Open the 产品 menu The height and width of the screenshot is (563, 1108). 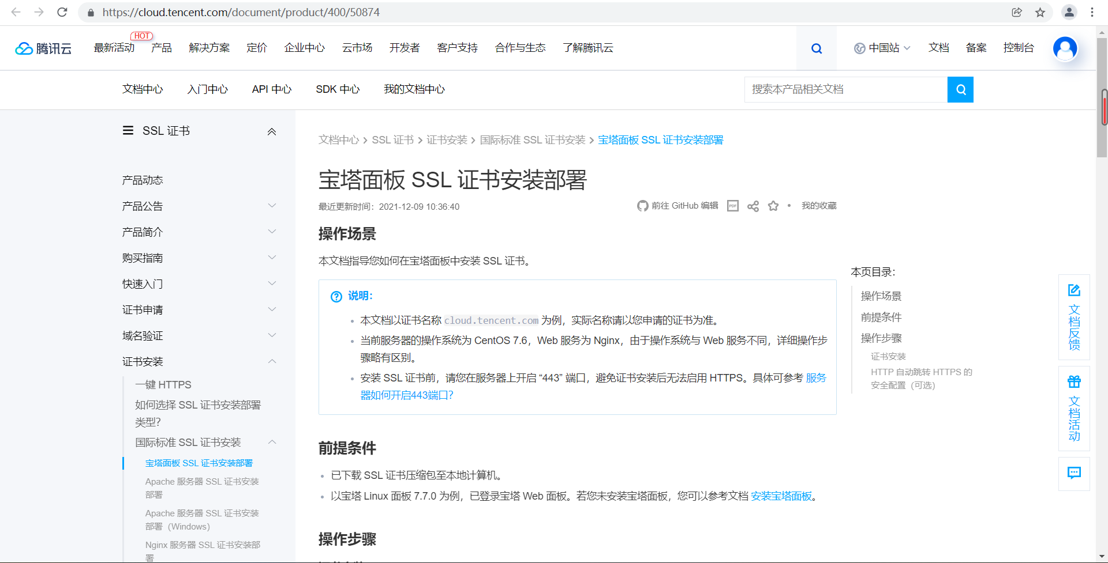[162, 48]
